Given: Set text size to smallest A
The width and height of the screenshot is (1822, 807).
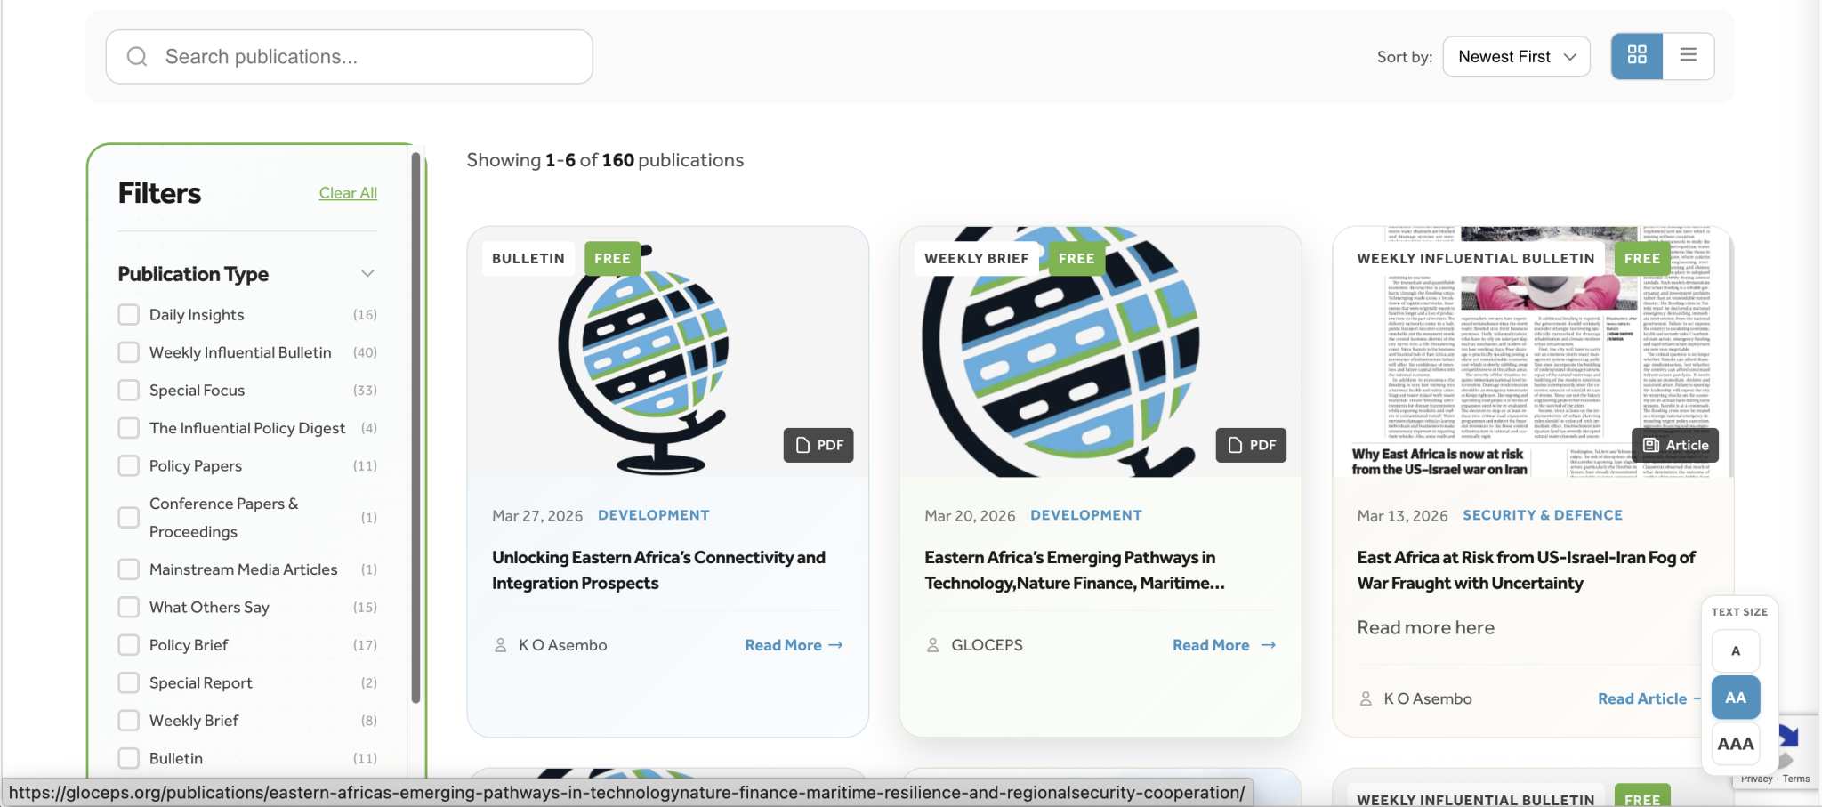Looking at the screenshot, I should [x=1736, y=651].
